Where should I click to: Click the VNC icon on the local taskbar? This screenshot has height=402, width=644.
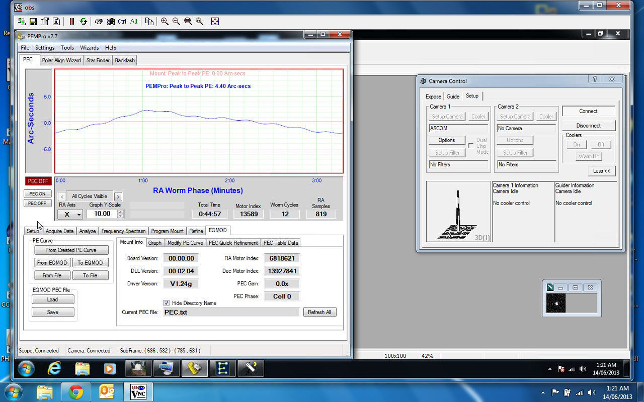pos(137,391)
